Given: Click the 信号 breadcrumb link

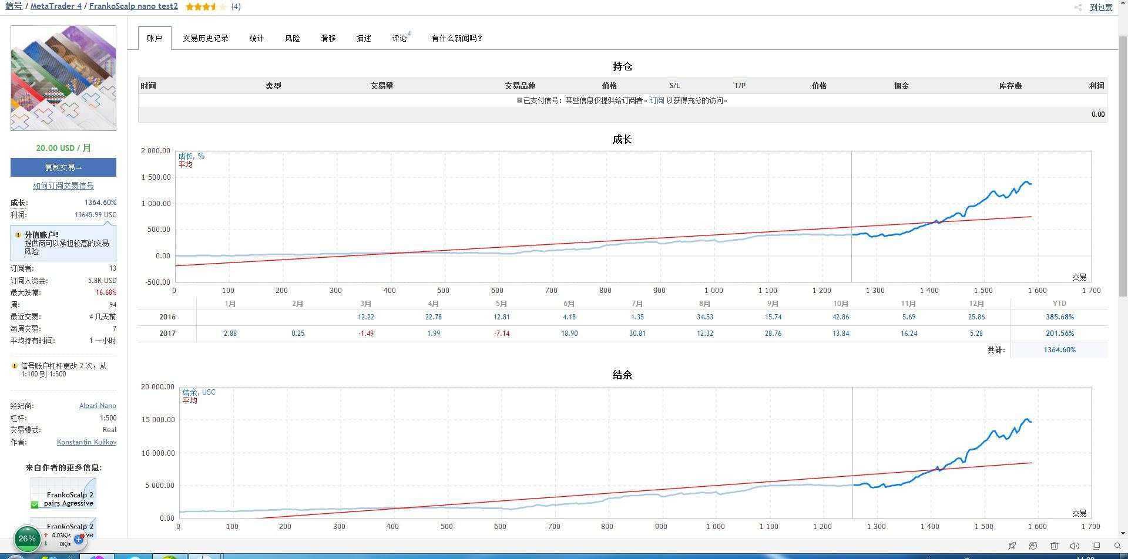Looking at the screenshot, I should pos(14,6).
